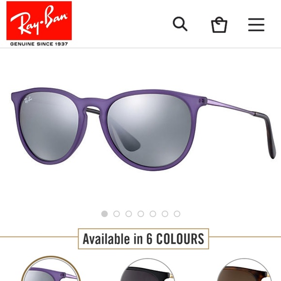Select the sixth carousel dot

point(165,214)
